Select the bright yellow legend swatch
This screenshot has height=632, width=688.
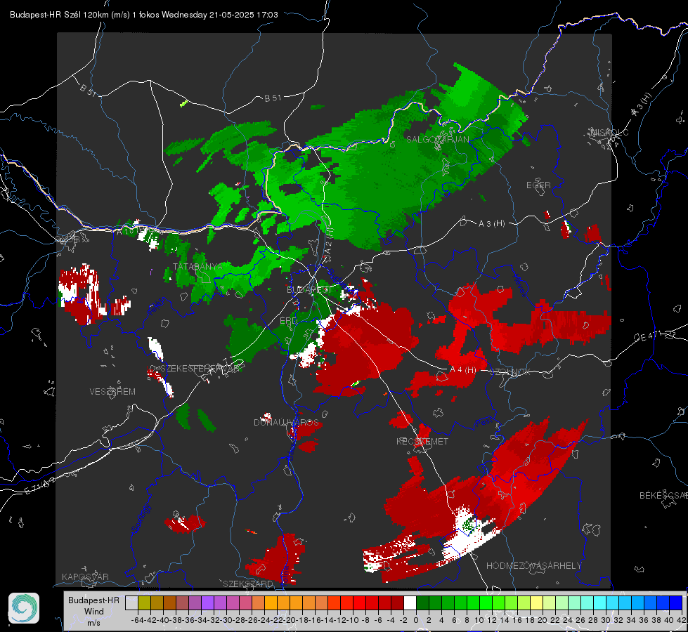coord(537,603)
